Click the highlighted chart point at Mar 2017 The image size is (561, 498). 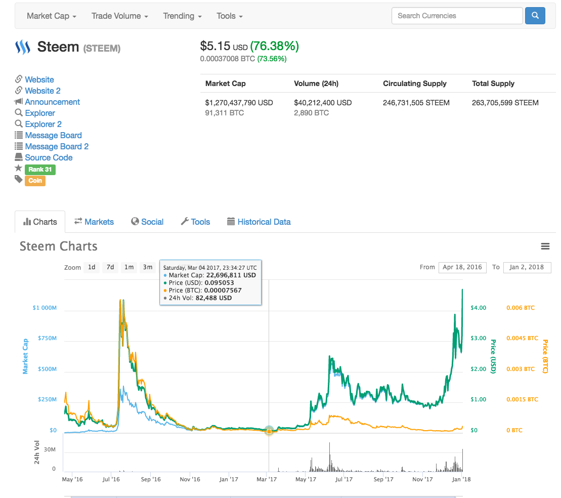pos(269,431)
